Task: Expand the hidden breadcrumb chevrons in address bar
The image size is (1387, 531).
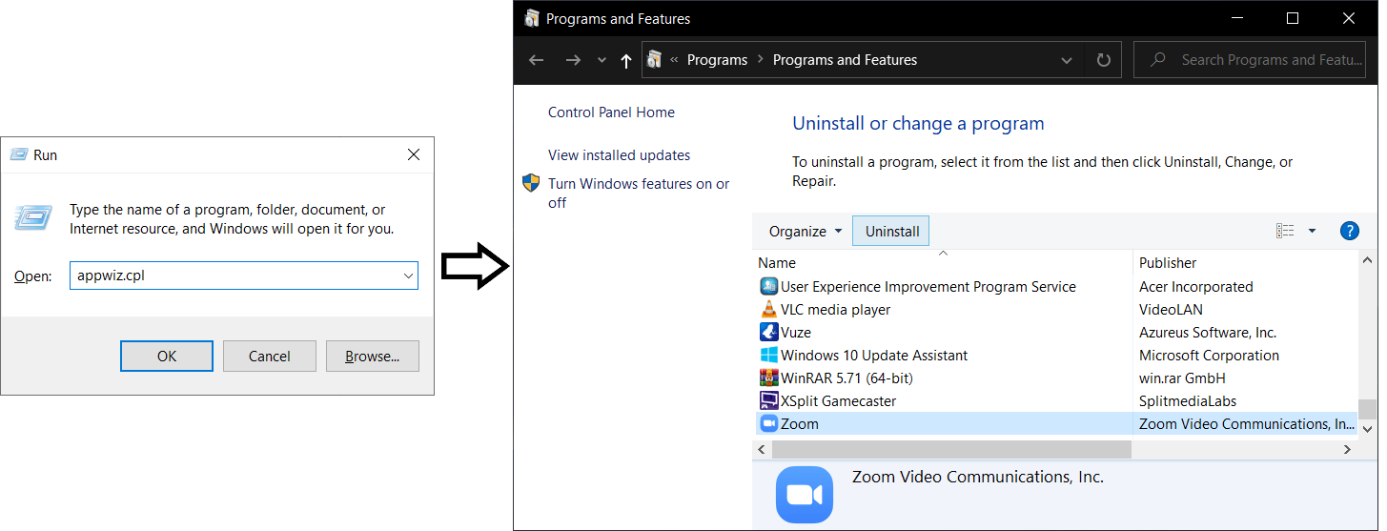Action: [x=674, y=59]
